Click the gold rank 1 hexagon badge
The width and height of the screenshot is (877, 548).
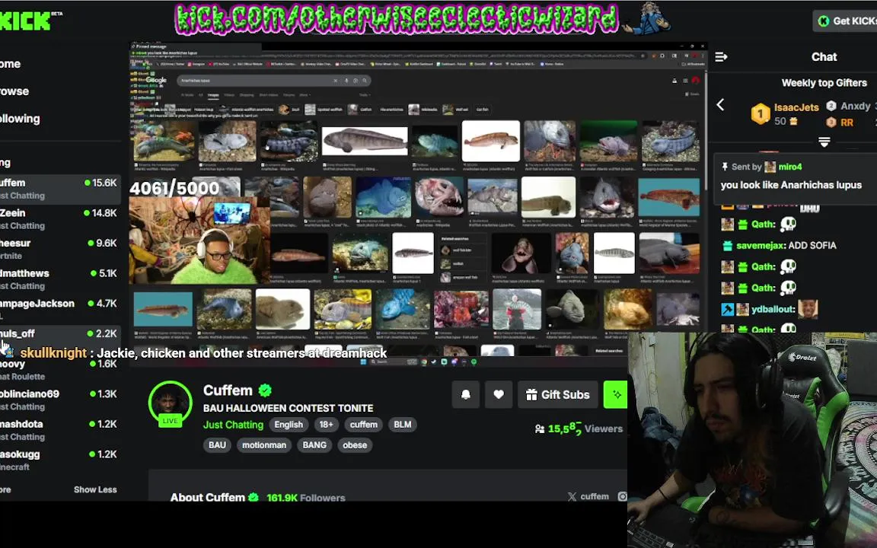[760, 114]
